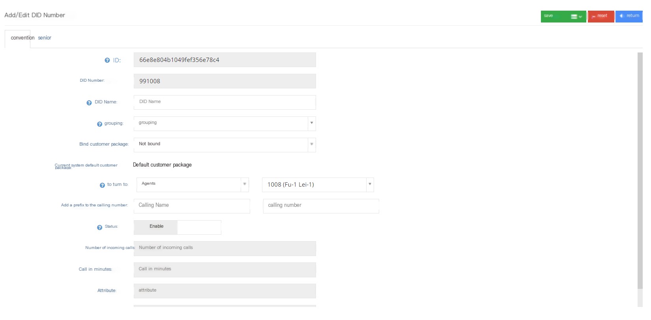This screenshot has height=320, width=651.
Task: Open the help tooltip for DID Name
Action: [x=89, y=103]
